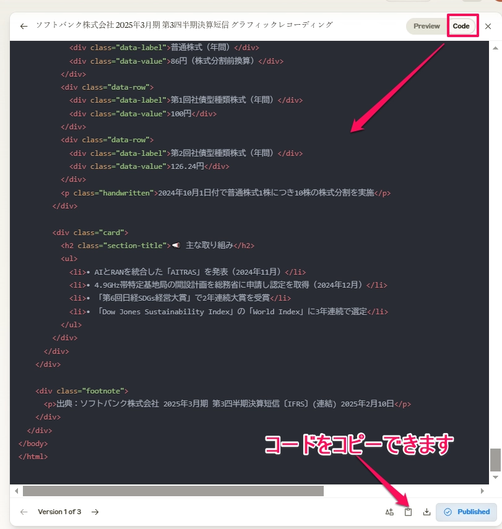502x529 pixels.
Task: Click the section-title line 主な取り組み
Action: pyautogui.click(x=157, y=246)
